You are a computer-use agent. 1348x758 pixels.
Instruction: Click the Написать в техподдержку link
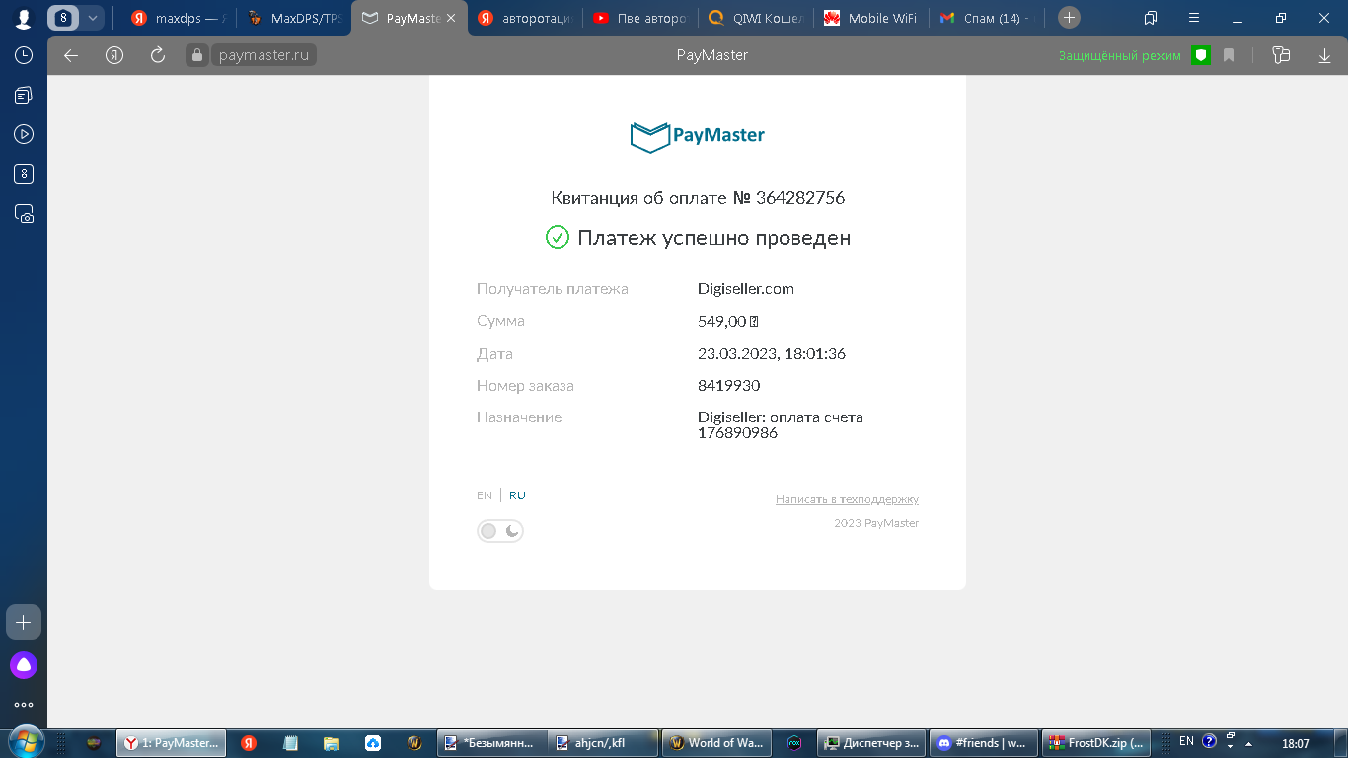tap(847, 499)
